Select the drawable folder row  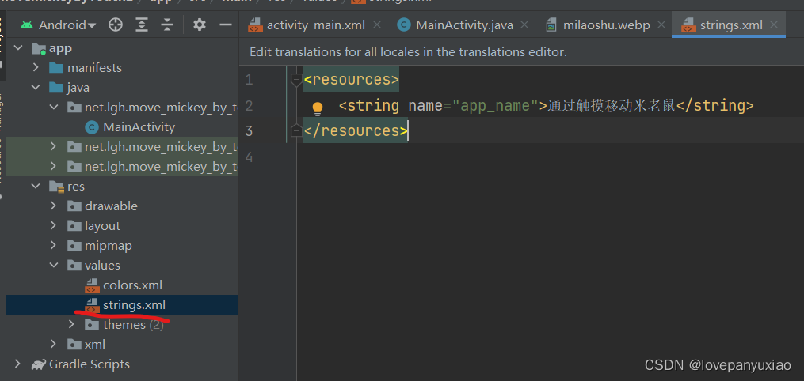(122, 206)
